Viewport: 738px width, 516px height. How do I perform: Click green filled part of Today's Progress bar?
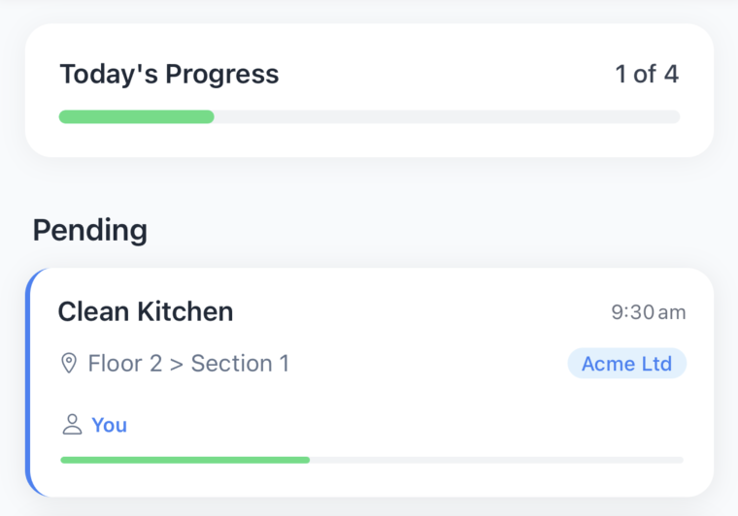(137, 116)
